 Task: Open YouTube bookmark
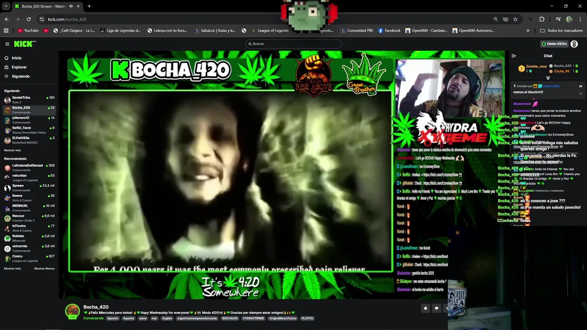click(x=28, y=31)
